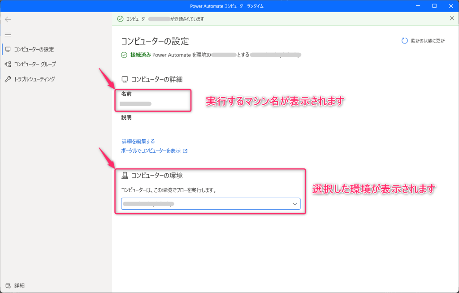The image size is (459, 293).
Task: Click the 接続済み status text
Action: (141, 55)
